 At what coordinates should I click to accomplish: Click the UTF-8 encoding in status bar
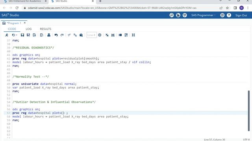coord(246,139)
